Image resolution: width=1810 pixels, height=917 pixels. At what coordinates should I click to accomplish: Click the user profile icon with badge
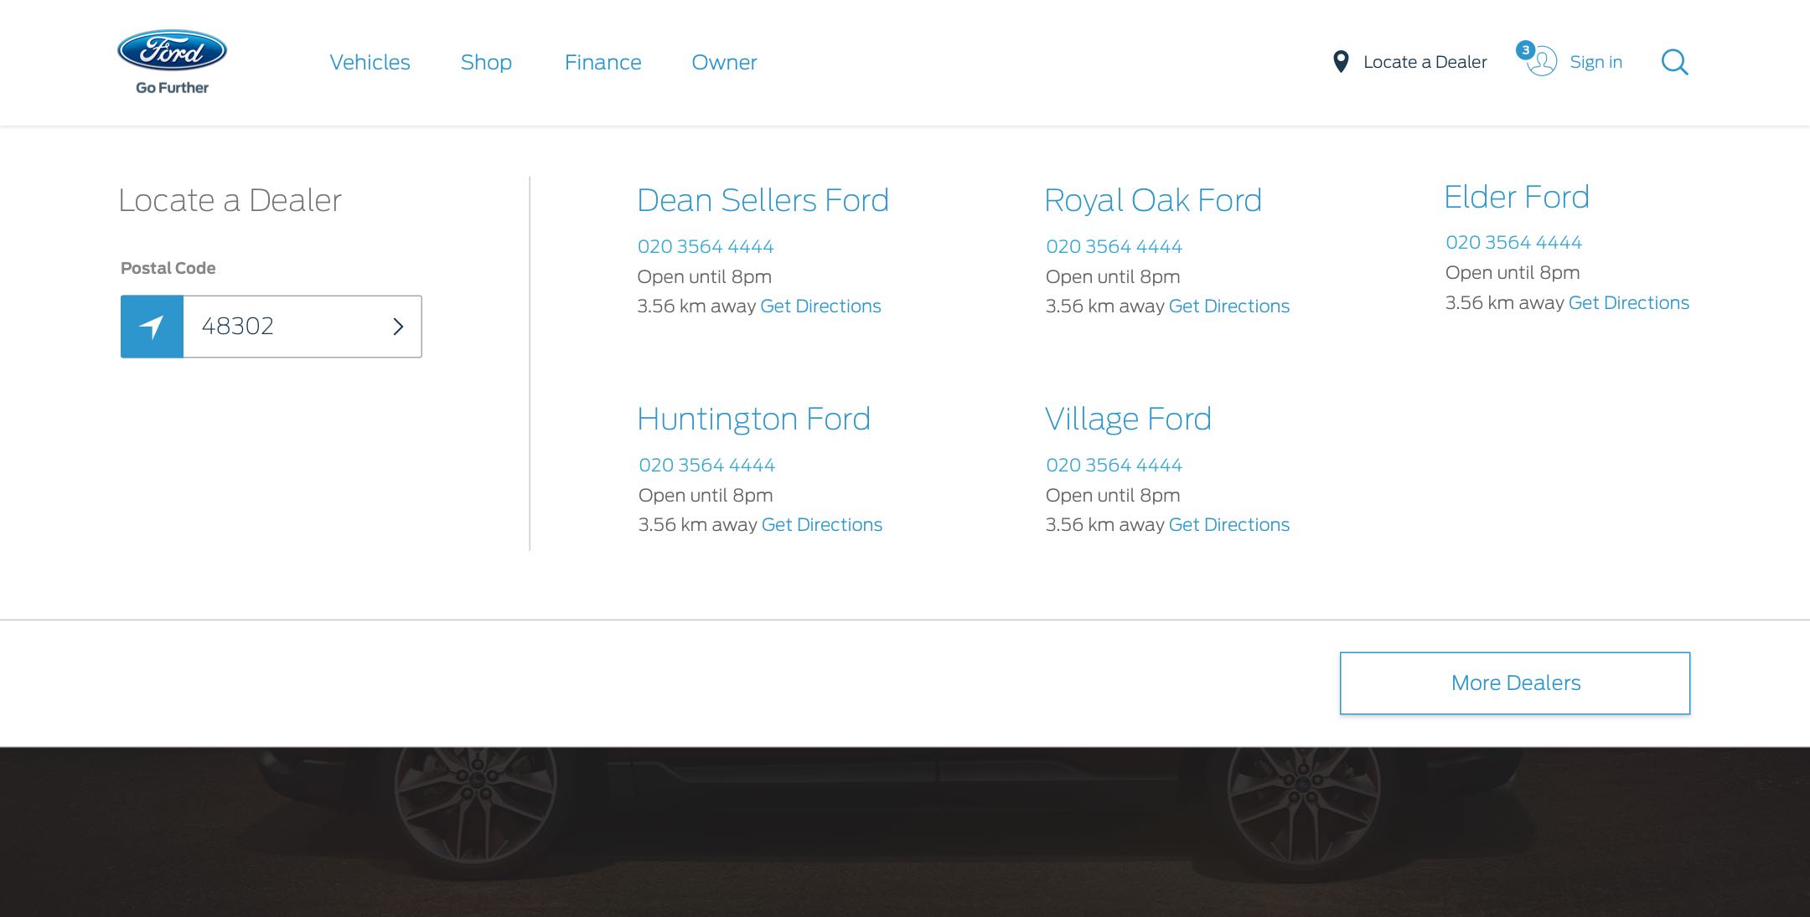pos(1538,59)
